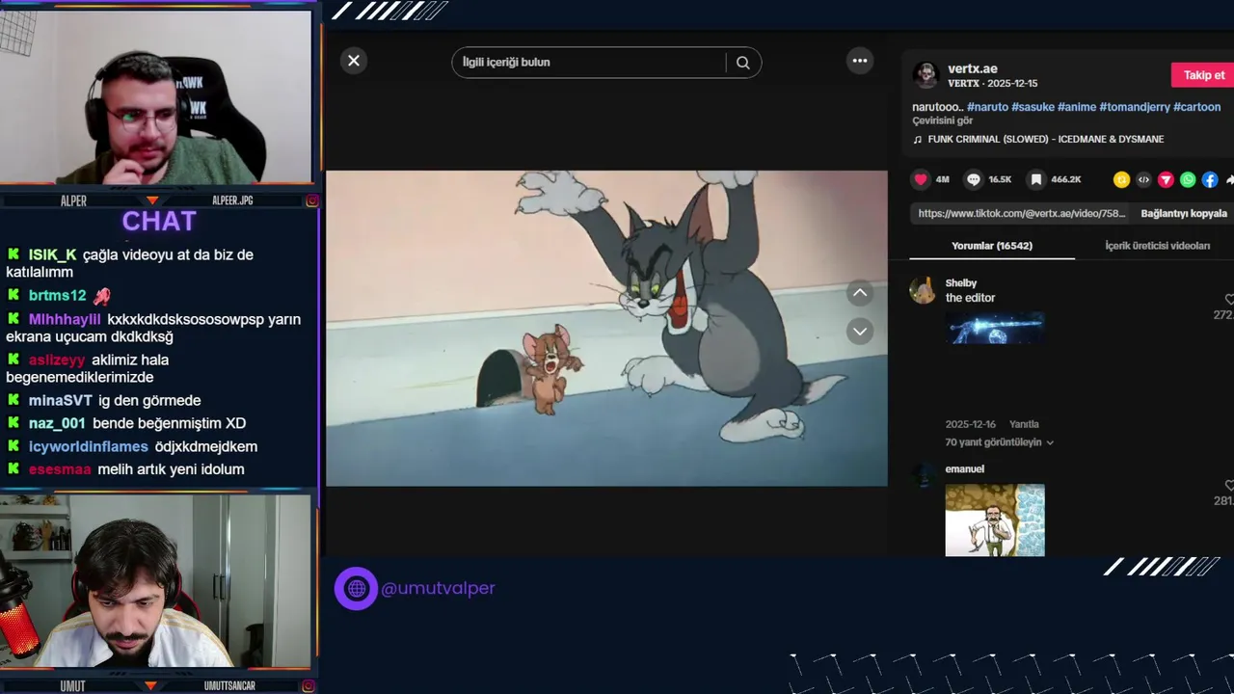This screenshot has width=1234, height=694.
Task: Click the yellow repost icon
Action: pyautogui.click(x=1121, y=179)
